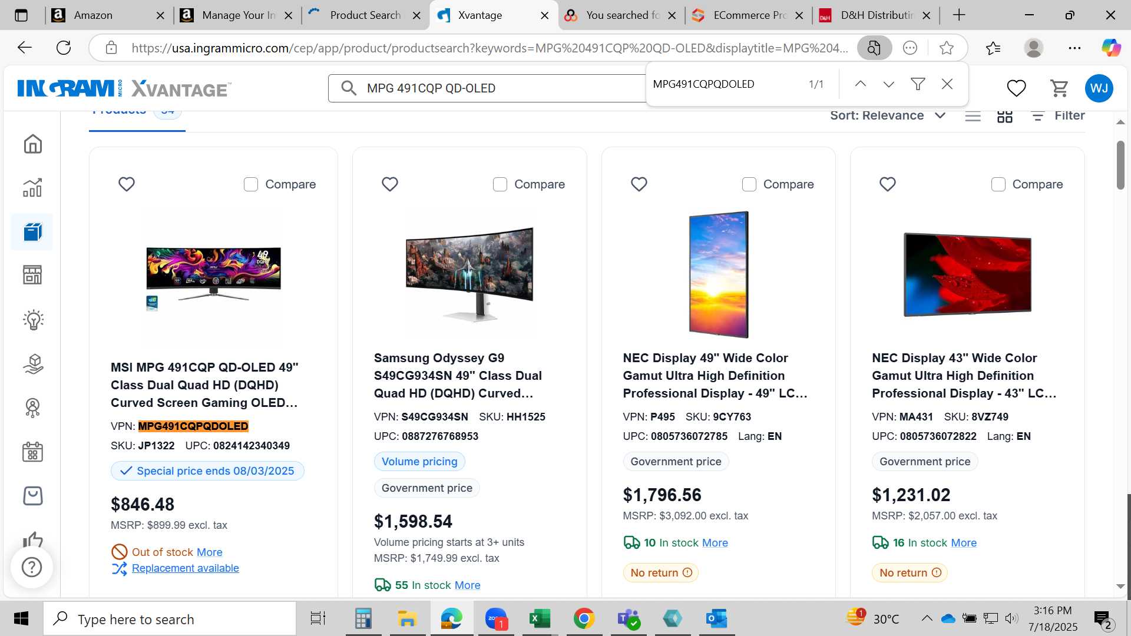Click the Samsung Odyssey G9 monitor image
The height and width of the screenshot is (636, 1131).
pos(469,274)
